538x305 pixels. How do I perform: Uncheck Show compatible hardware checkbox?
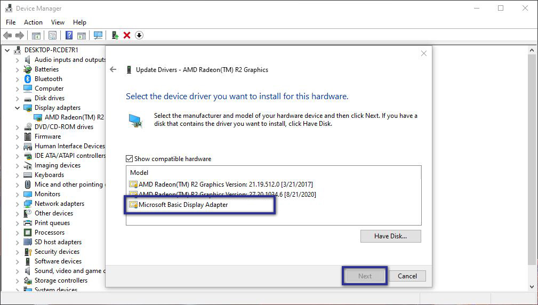pos(129,159)
